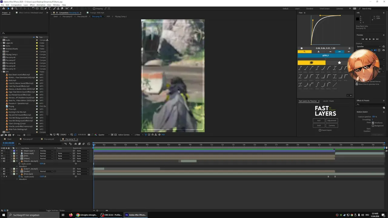
Task: Check the Parent layers checkbox
Action: 320,130
